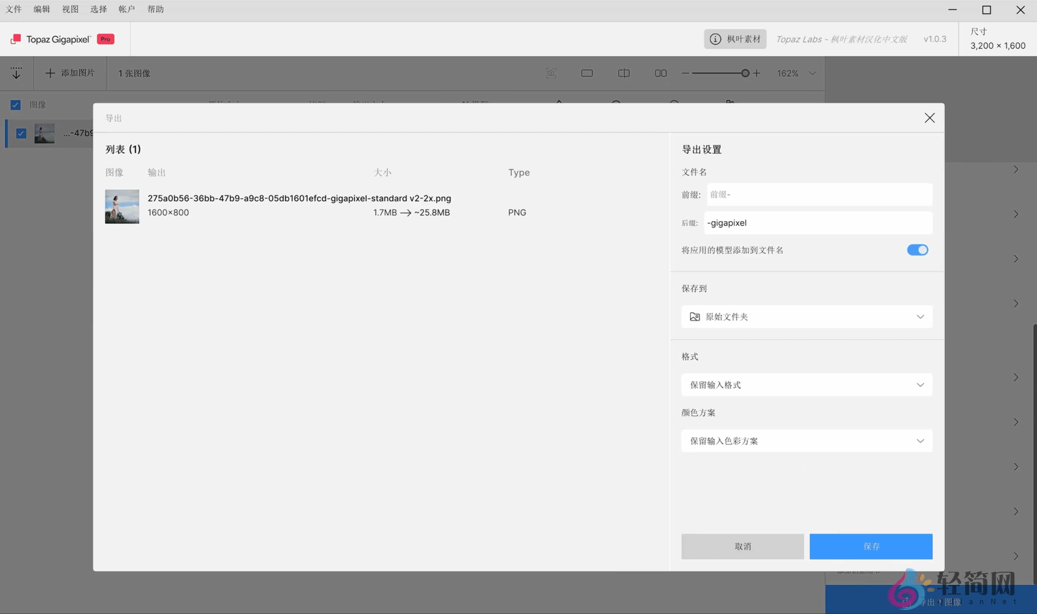Uncheck the 47b9 image row checkbox
The width and height of the screenshot is (1037, 614).
pos(21,133)
